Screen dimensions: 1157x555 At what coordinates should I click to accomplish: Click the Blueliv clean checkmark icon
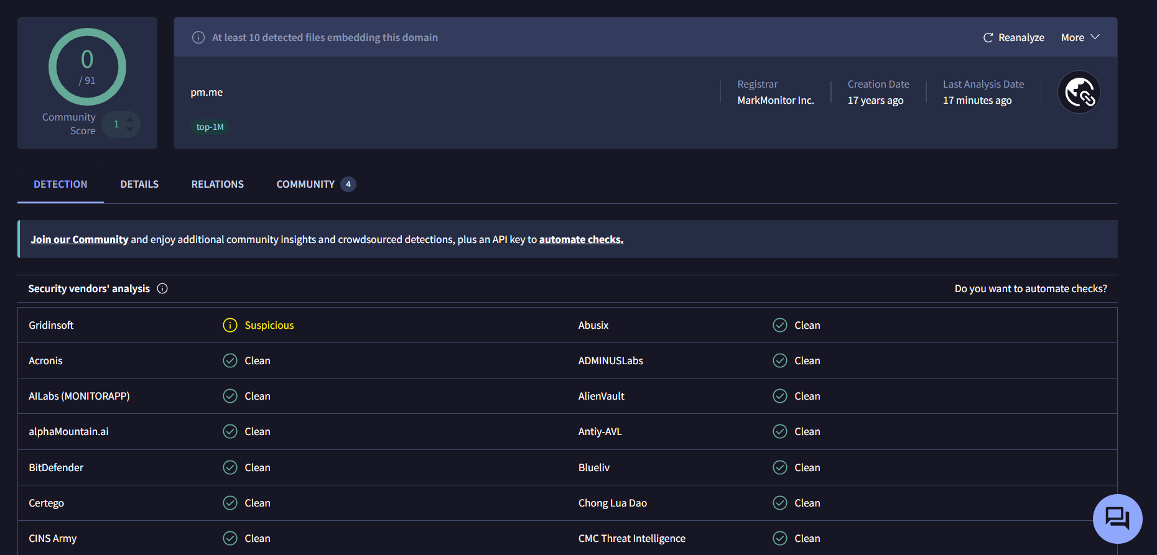[780, 467]
